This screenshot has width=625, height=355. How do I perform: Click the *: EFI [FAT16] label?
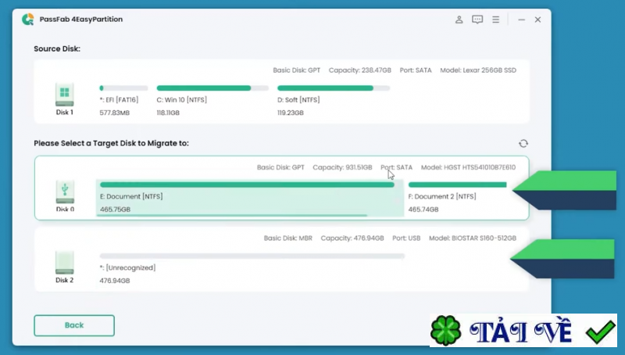(119, 100)
